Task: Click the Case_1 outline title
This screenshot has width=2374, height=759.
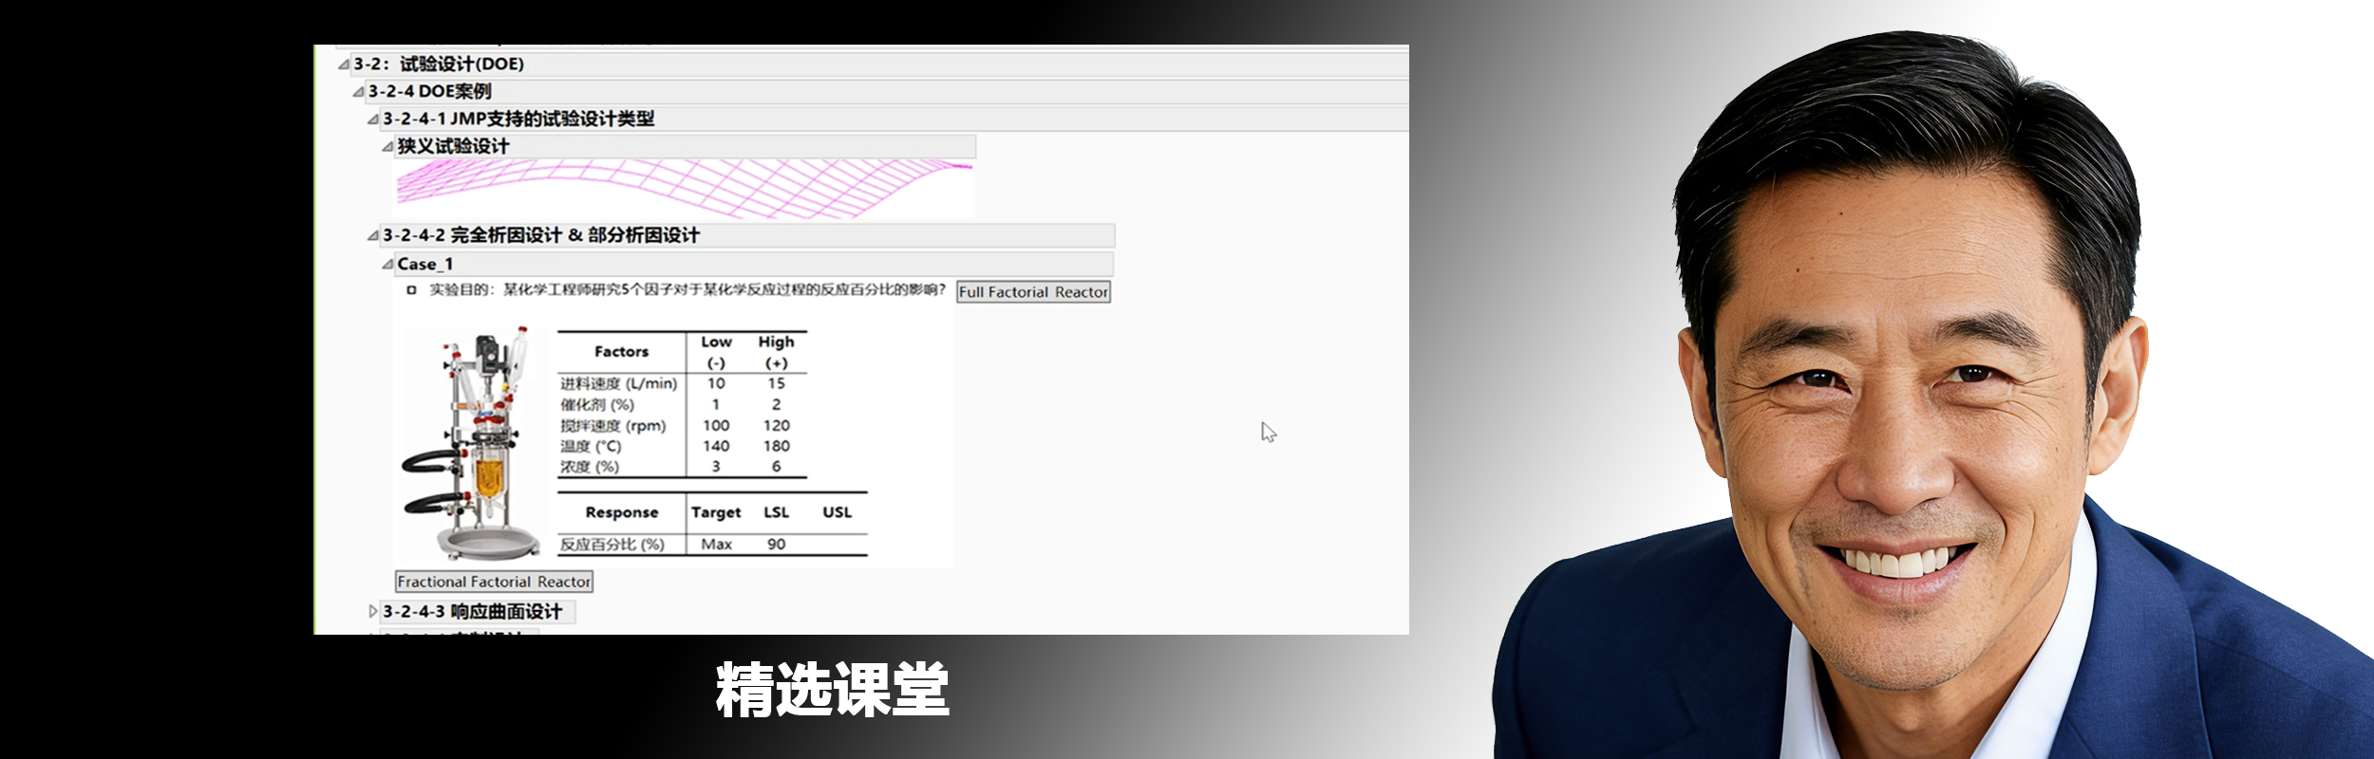Action: [x=424, y=265]
